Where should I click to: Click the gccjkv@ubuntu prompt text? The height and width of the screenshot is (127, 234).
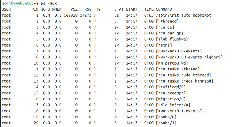tap(17, 3)
